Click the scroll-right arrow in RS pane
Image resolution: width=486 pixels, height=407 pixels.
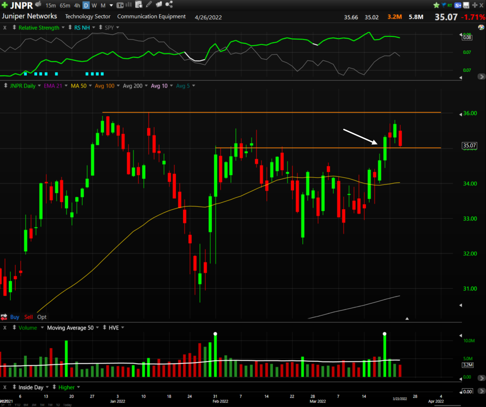482,76
